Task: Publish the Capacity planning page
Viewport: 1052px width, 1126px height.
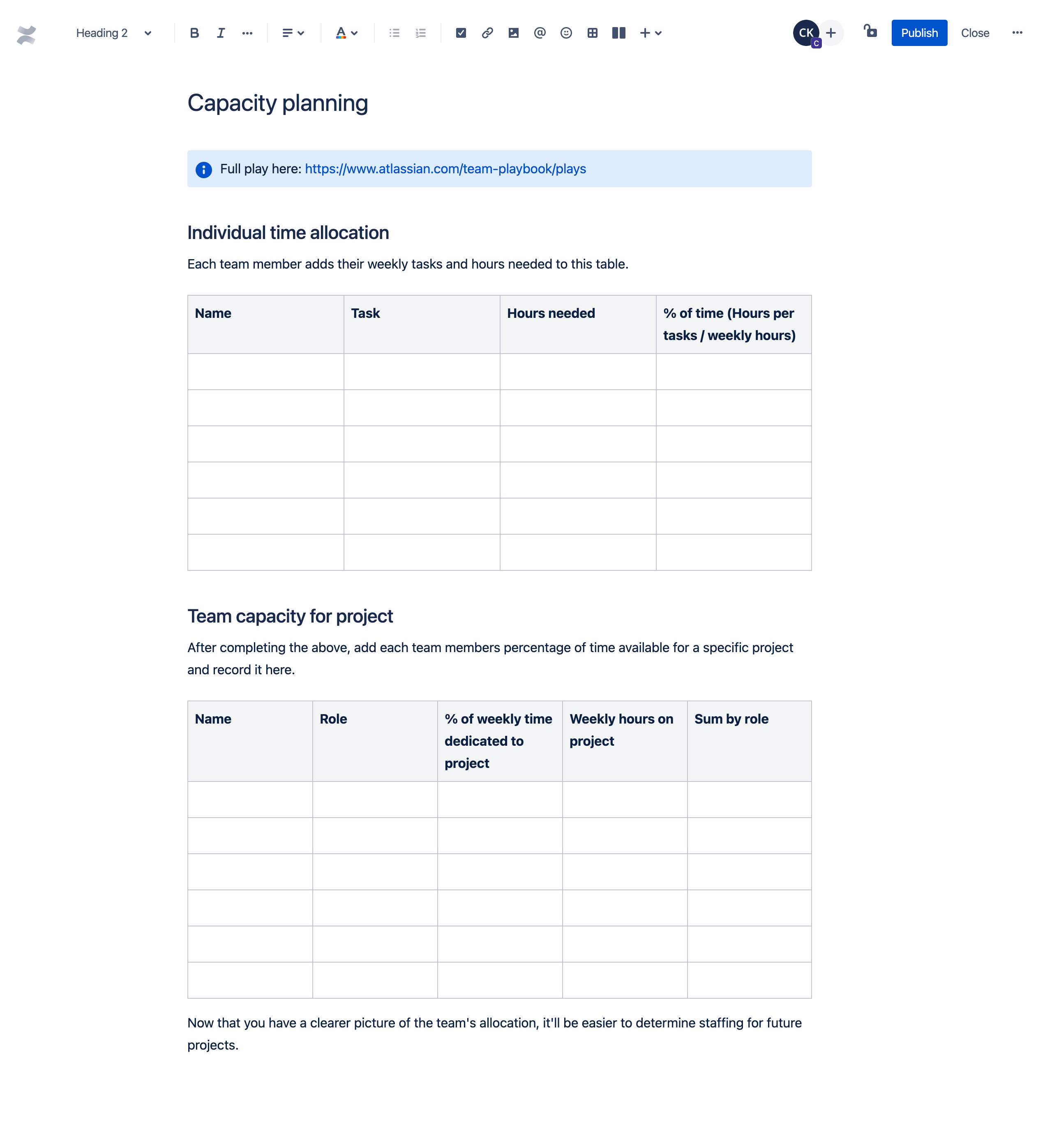Action: (x=918, y=32)
